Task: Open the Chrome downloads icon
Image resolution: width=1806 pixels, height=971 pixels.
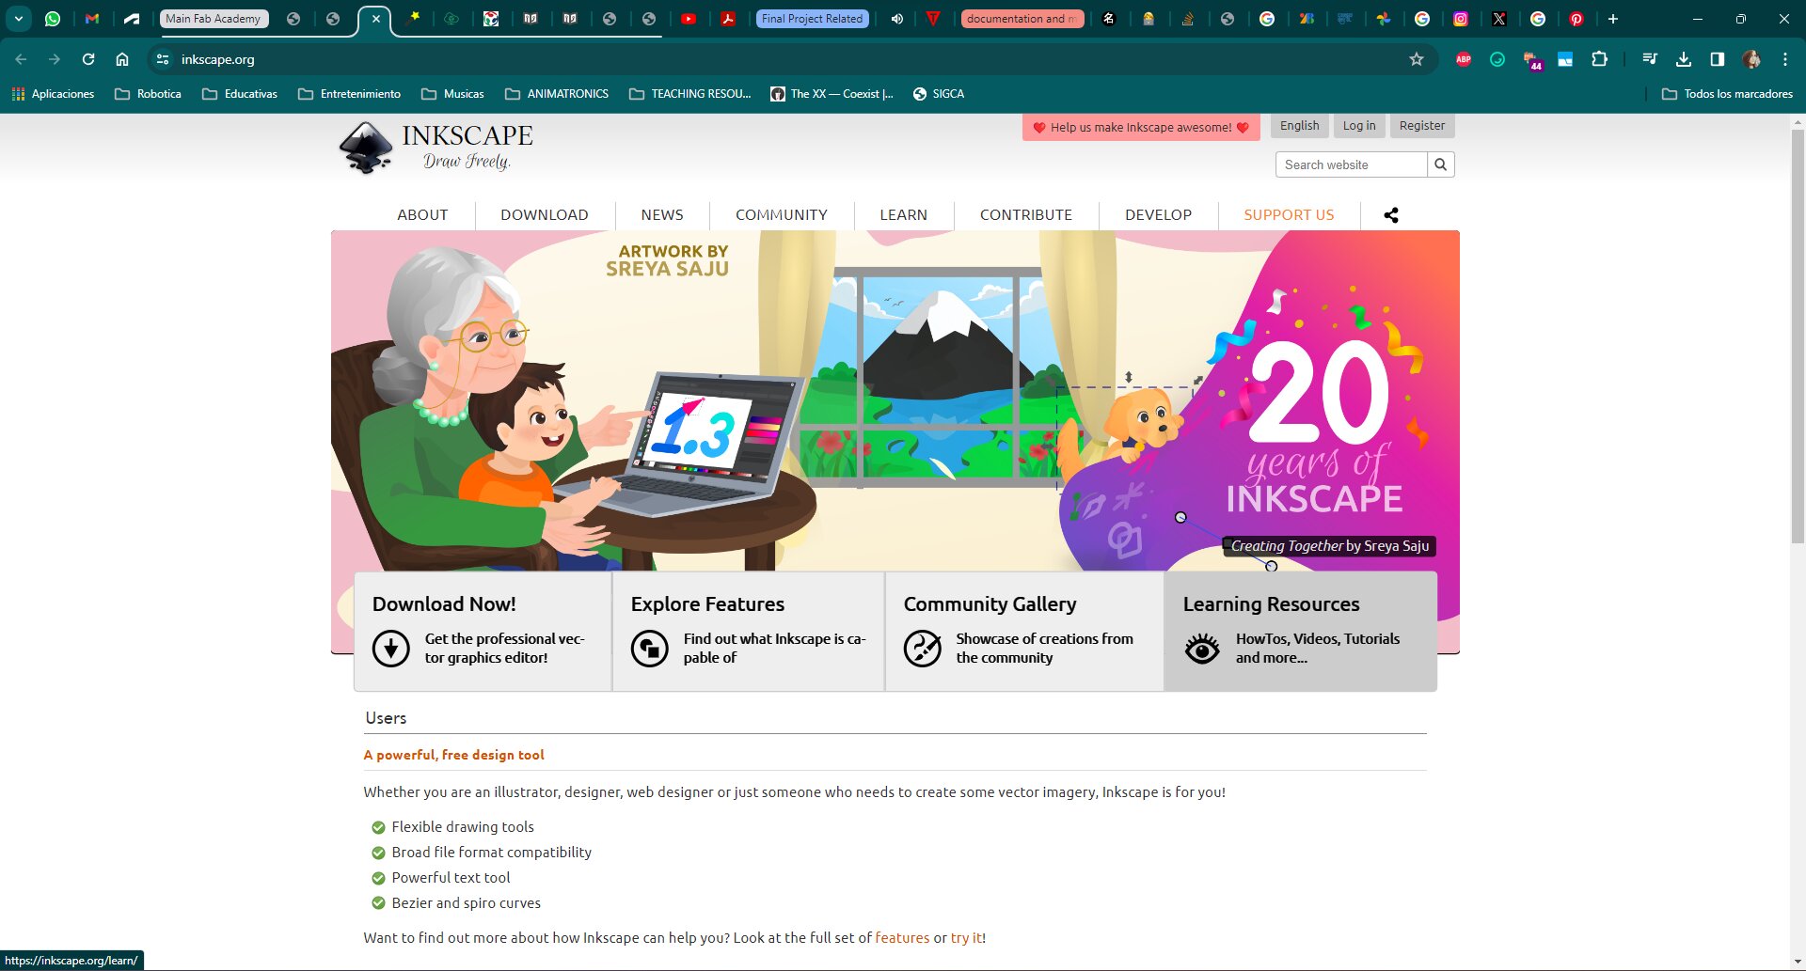Action: pyautogui.click(x=1684, y=59)
